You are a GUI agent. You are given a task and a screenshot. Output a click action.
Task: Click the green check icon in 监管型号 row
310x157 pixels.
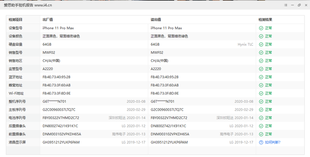point(261,69)
